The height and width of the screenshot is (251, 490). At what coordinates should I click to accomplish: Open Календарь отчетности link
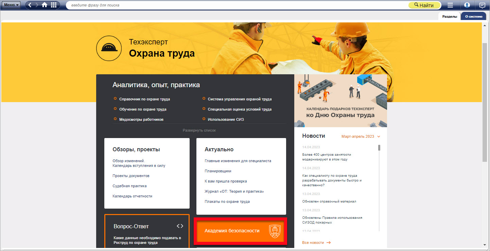click(x=132, y=196)
